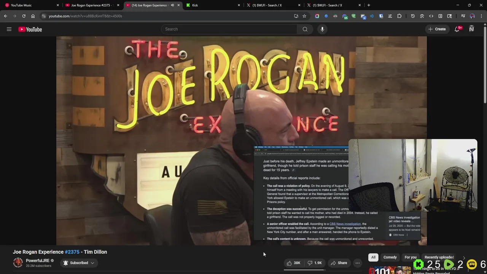Viewport: 487px width, 274px height.
Task: Open the media controls playlist icon
Action: click(x=463, y=16)
